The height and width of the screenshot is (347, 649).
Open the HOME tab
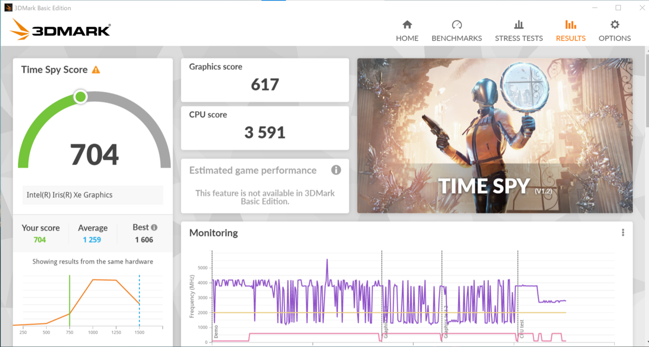[x=407, y=31]
